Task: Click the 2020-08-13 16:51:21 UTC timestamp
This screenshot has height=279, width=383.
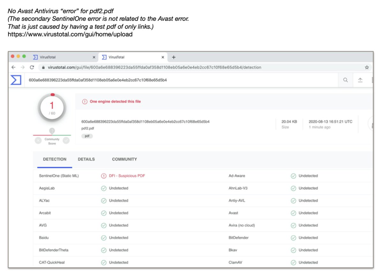Action: tap(330, 122)
